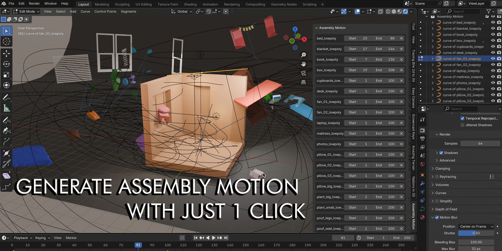The width and height of the screenshot is (502, 251).
Task: Hide curve of fan_01_lowpoly with eye icon
Action: pyautogui.click(x=493, y=59)
